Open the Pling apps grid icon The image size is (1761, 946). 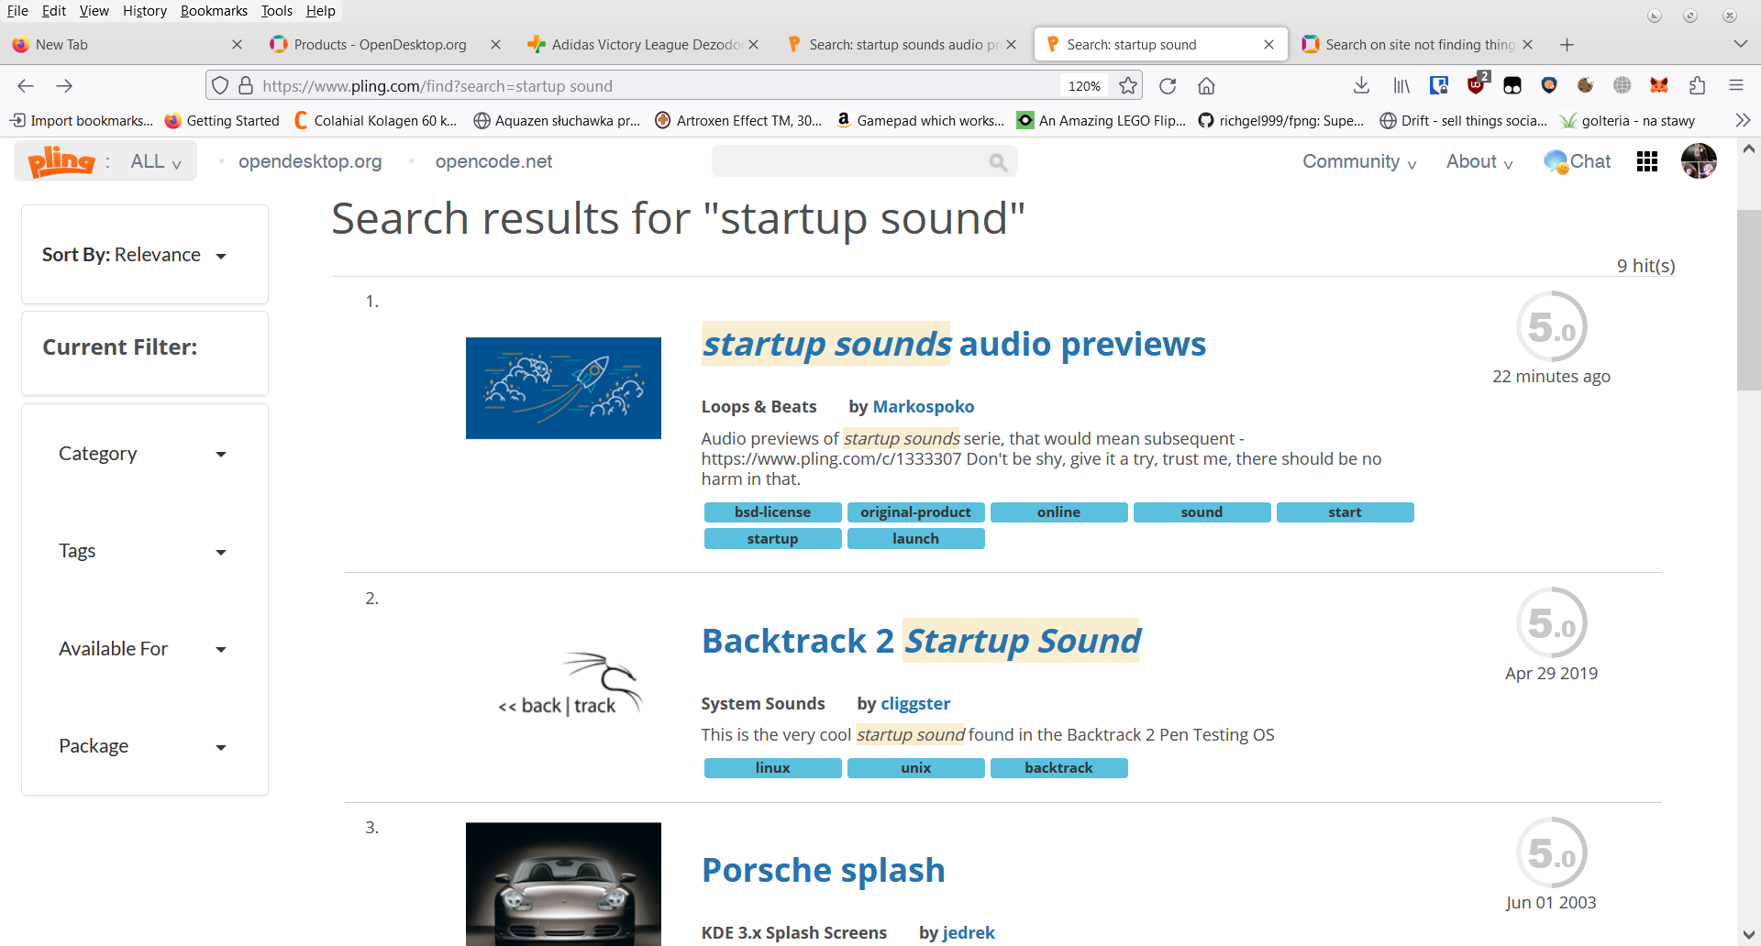click(1647, 161)
